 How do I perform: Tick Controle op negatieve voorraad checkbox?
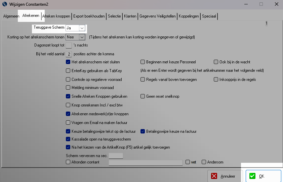click(68, 80)
